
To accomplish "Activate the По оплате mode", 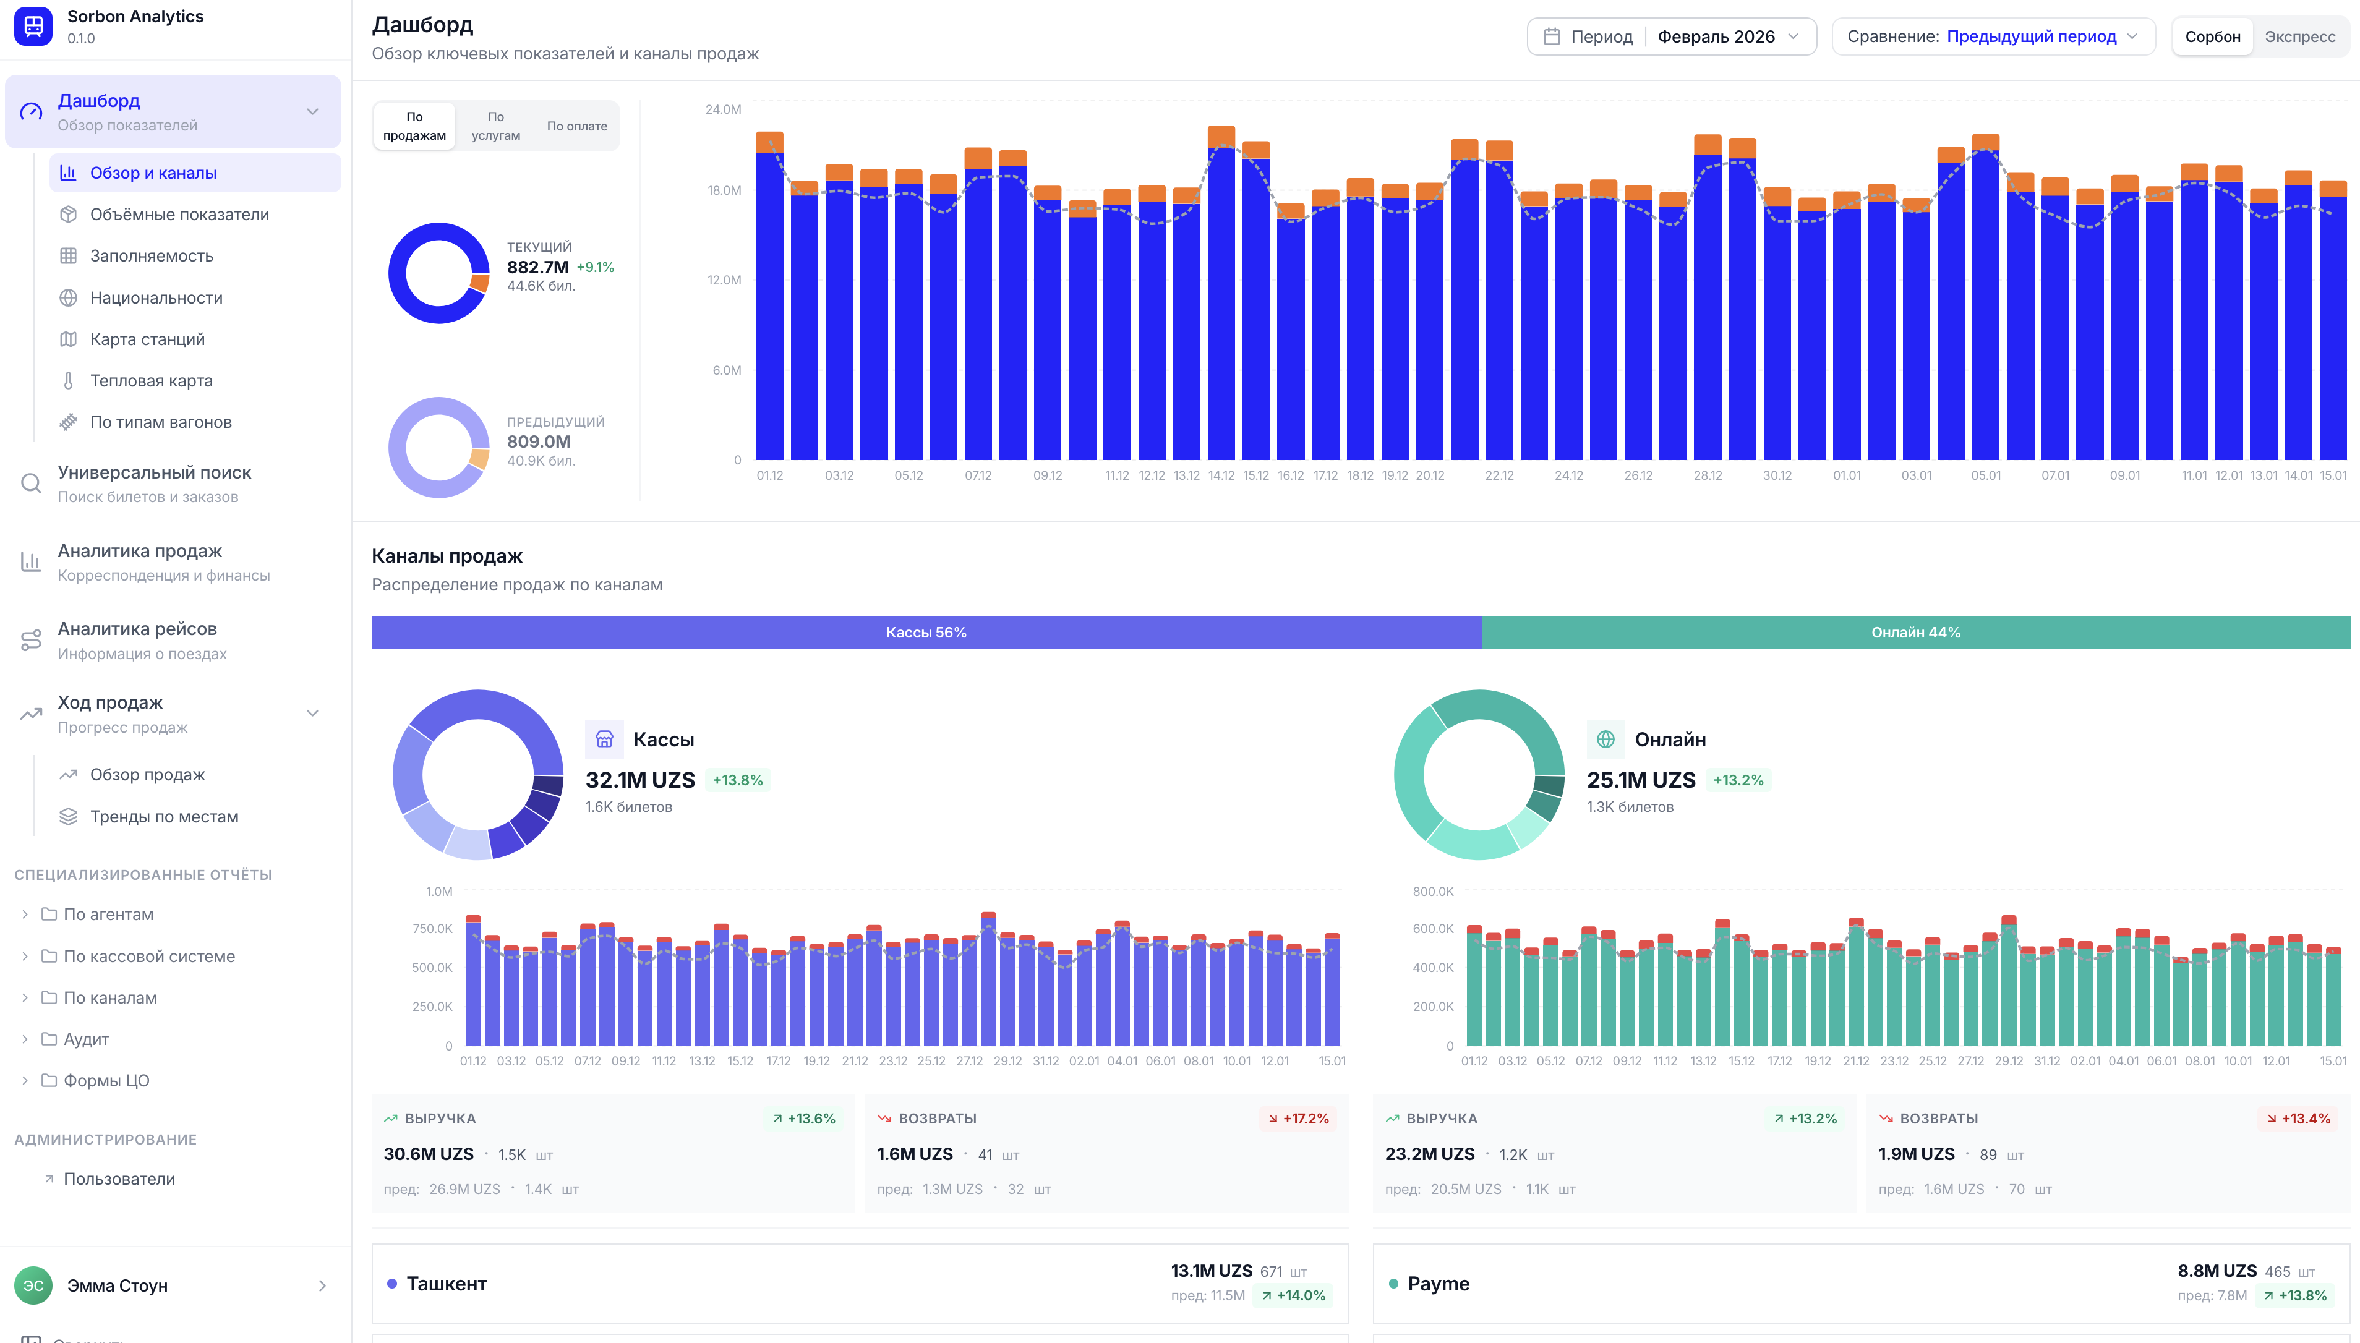I will (578, 126).
